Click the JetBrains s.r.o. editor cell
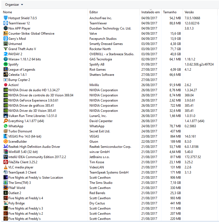Screen dimensions: 219x222 99,157
